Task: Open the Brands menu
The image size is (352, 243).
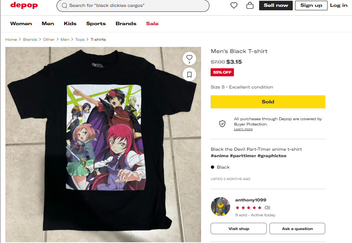Action: tap(126, 24)
